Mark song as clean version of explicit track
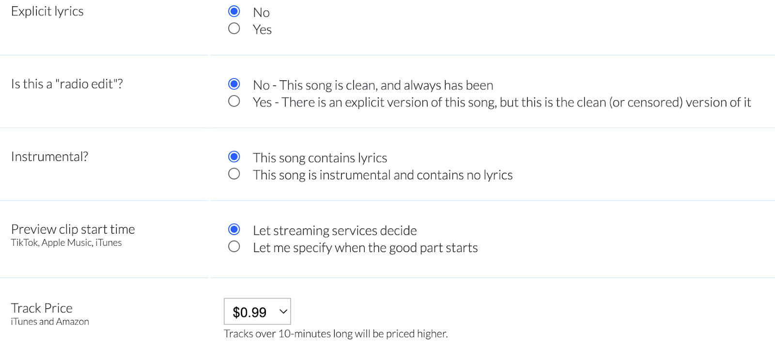 point(234,101)
